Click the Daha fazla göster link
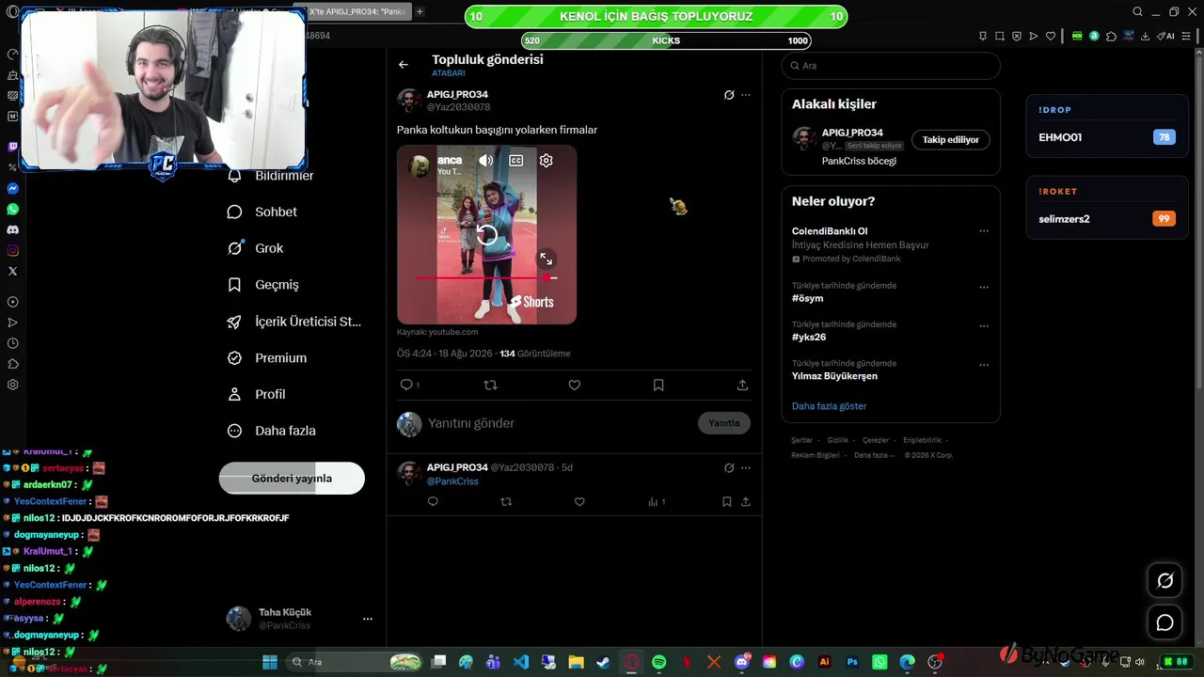Viewport: 1204px width, 677px height. click(x=829, y=406)
